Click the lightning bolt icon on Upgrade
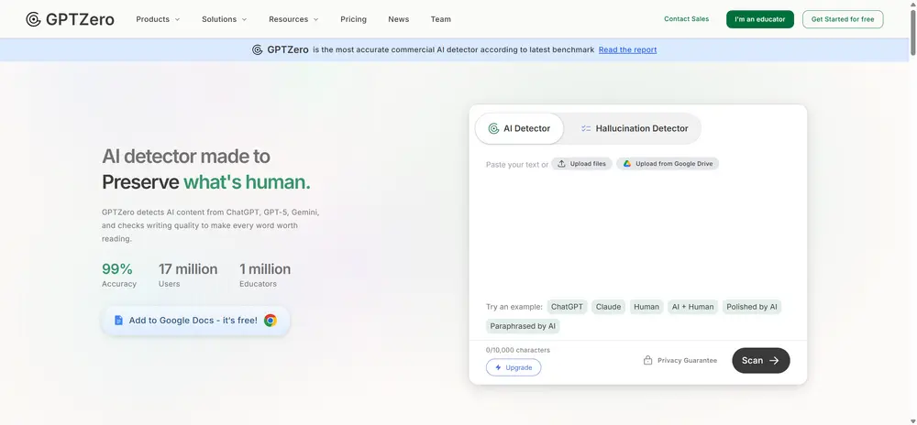 click(498, 368)
